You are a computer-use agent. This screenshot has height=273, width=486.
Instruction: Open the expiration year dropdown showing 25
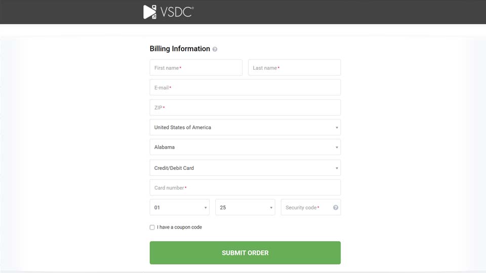(245, 207)
